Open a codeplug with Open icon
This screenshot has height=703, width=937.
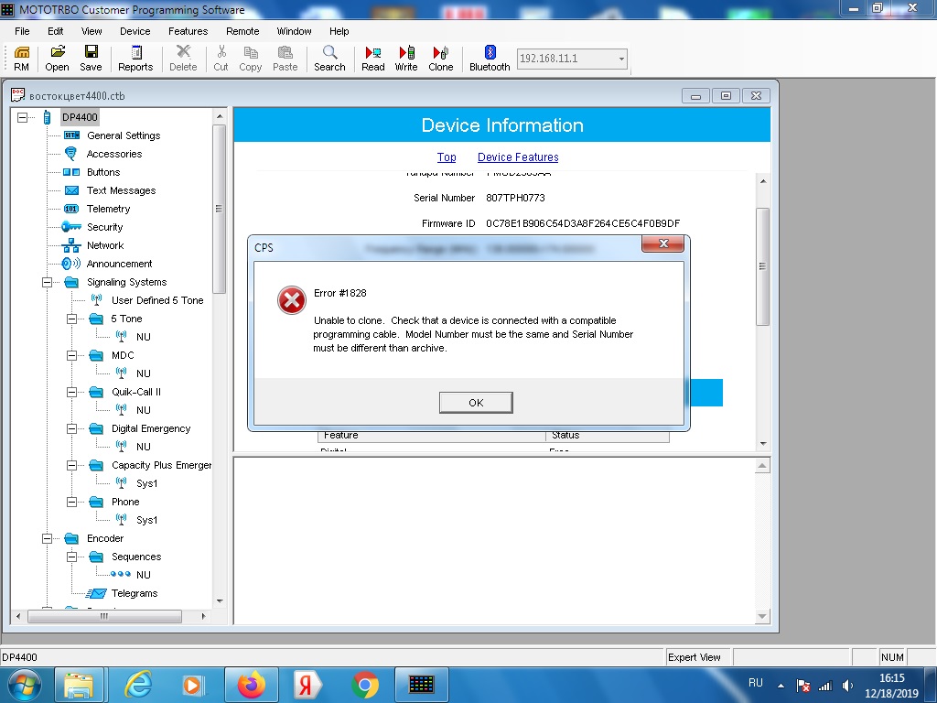click(x=57, y=59)
